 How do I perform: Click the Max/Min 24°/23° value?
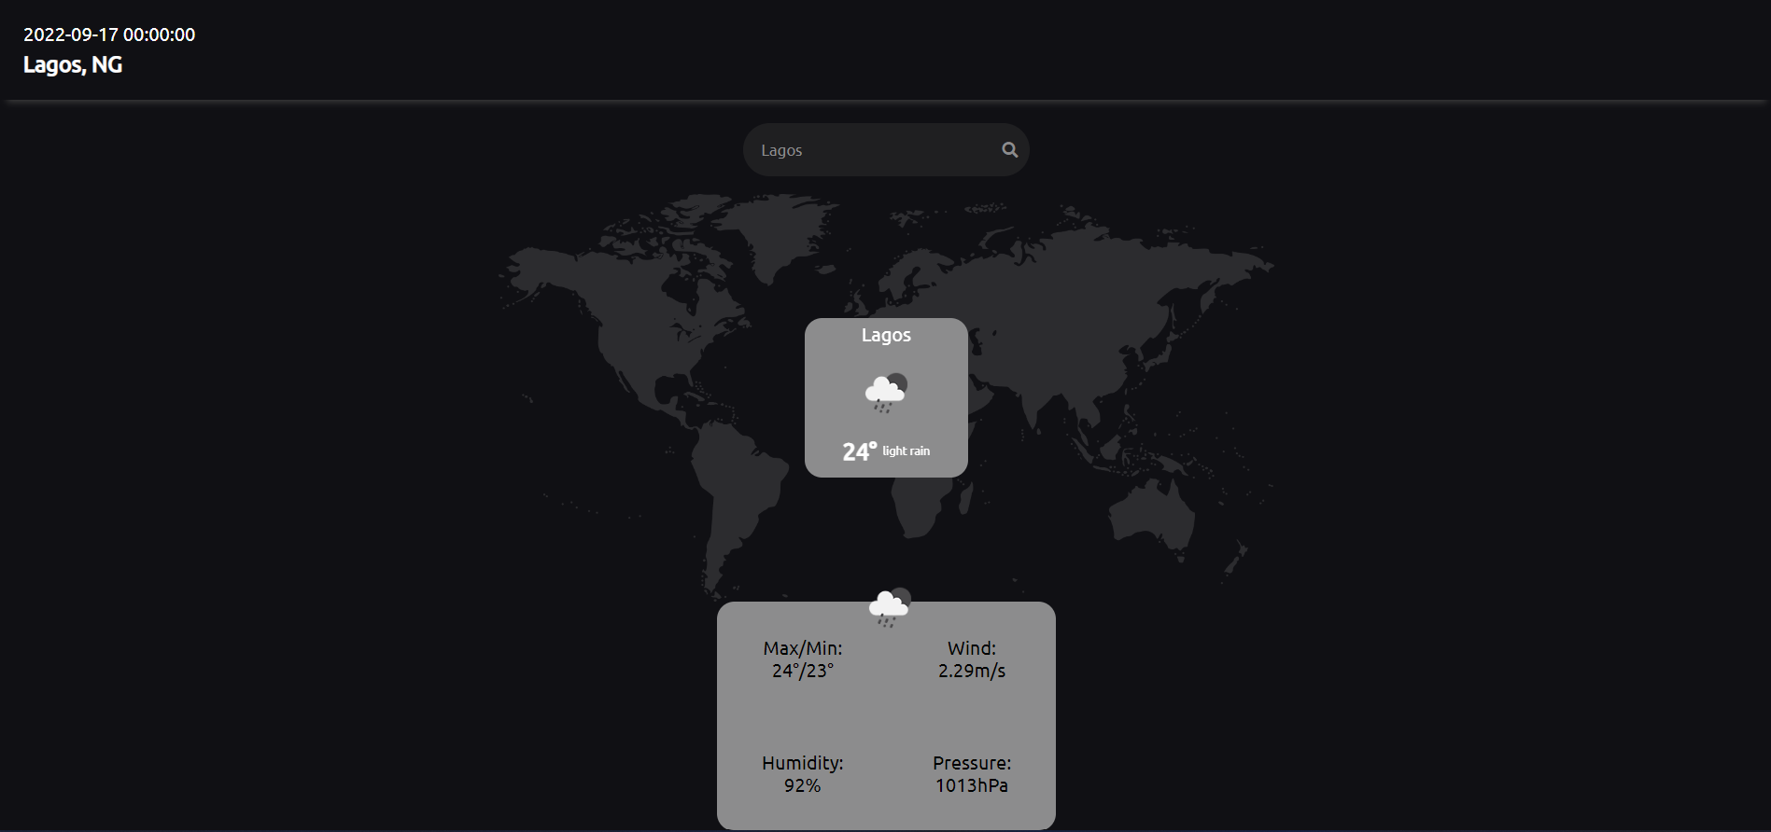pyautogui.click(x=803, y=671)
